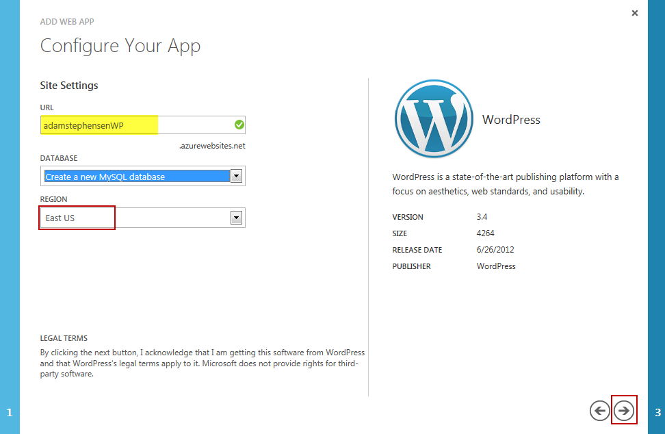Open the East US region combo box
Screen dimensions: 665x434
pos(143,218)
